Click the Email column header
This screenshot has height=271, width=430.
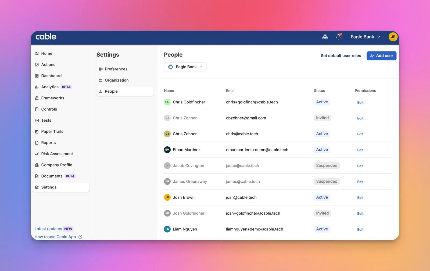click(231, 91)
